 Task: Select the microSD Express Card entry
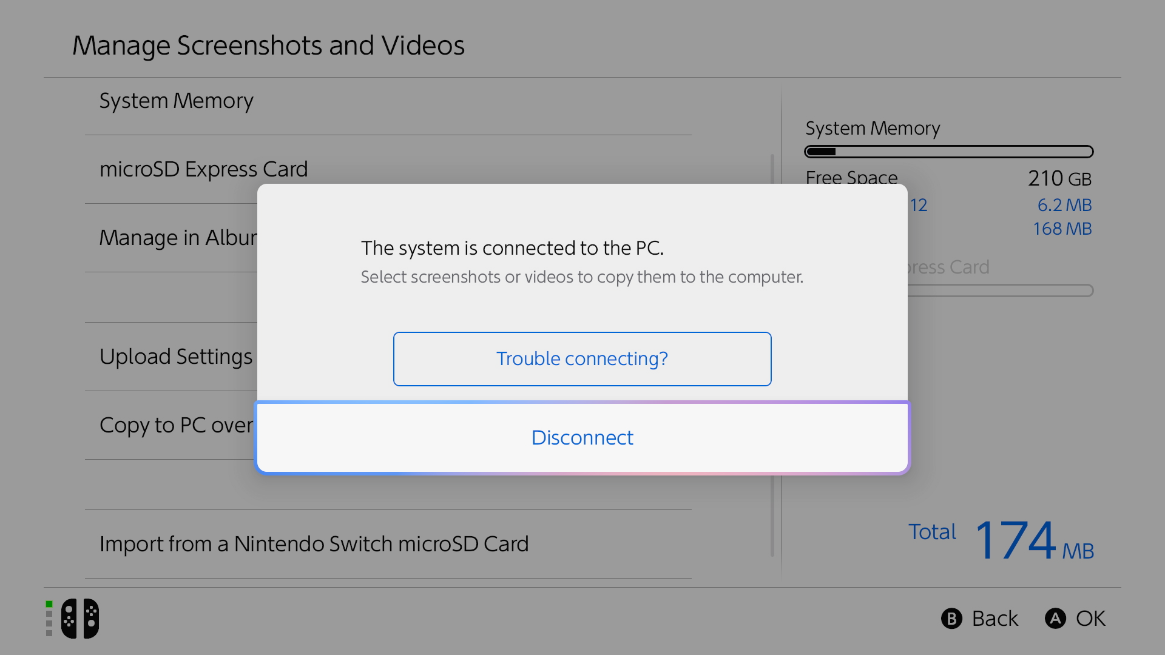tap(203, 169)
